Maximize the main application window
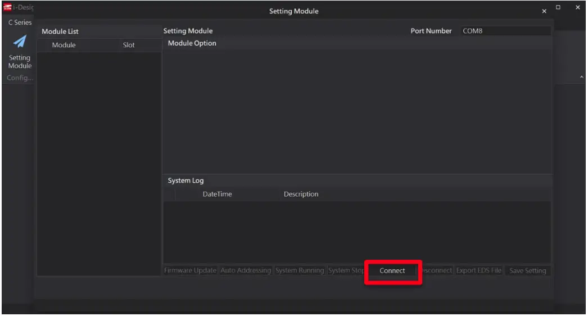The width and height of the screenshot is (588, 316). [x=558, y=7]
